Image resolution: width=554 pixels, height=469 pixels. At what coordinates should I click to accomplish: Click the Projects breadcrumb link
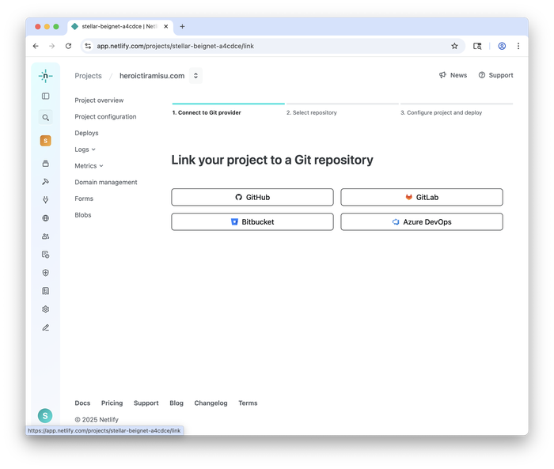click(x=89, y=76)
